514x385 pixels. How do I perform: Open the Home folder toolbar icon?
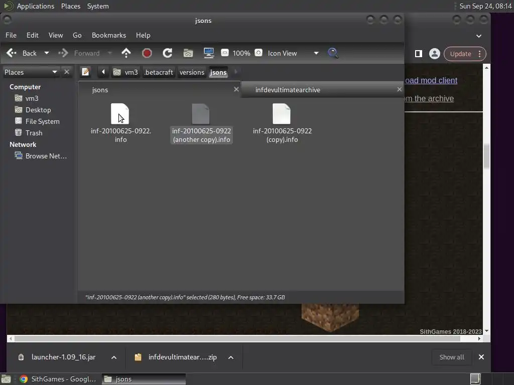click(x=188, y=53)
